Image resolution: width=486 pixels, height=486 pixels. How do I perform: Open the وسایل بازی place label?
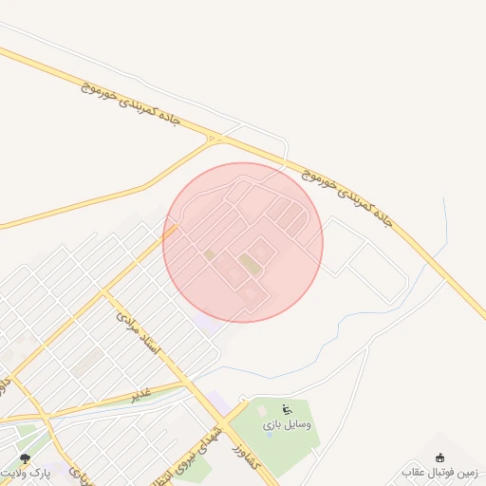point(287,425)
